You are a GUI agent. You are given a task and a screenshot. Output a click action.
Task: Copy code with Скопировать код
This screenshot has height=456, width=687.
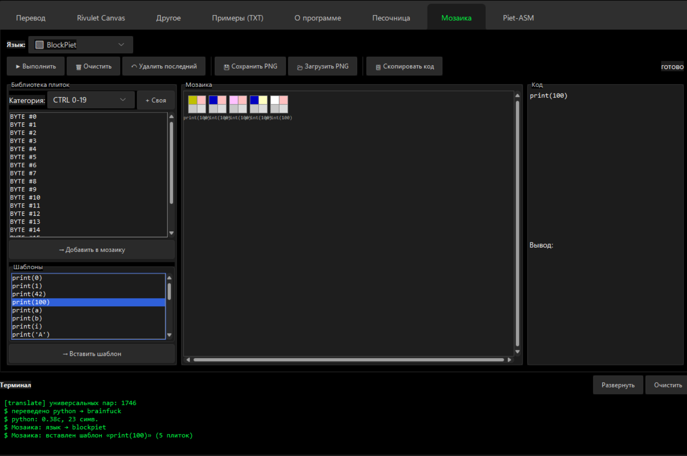404,66
